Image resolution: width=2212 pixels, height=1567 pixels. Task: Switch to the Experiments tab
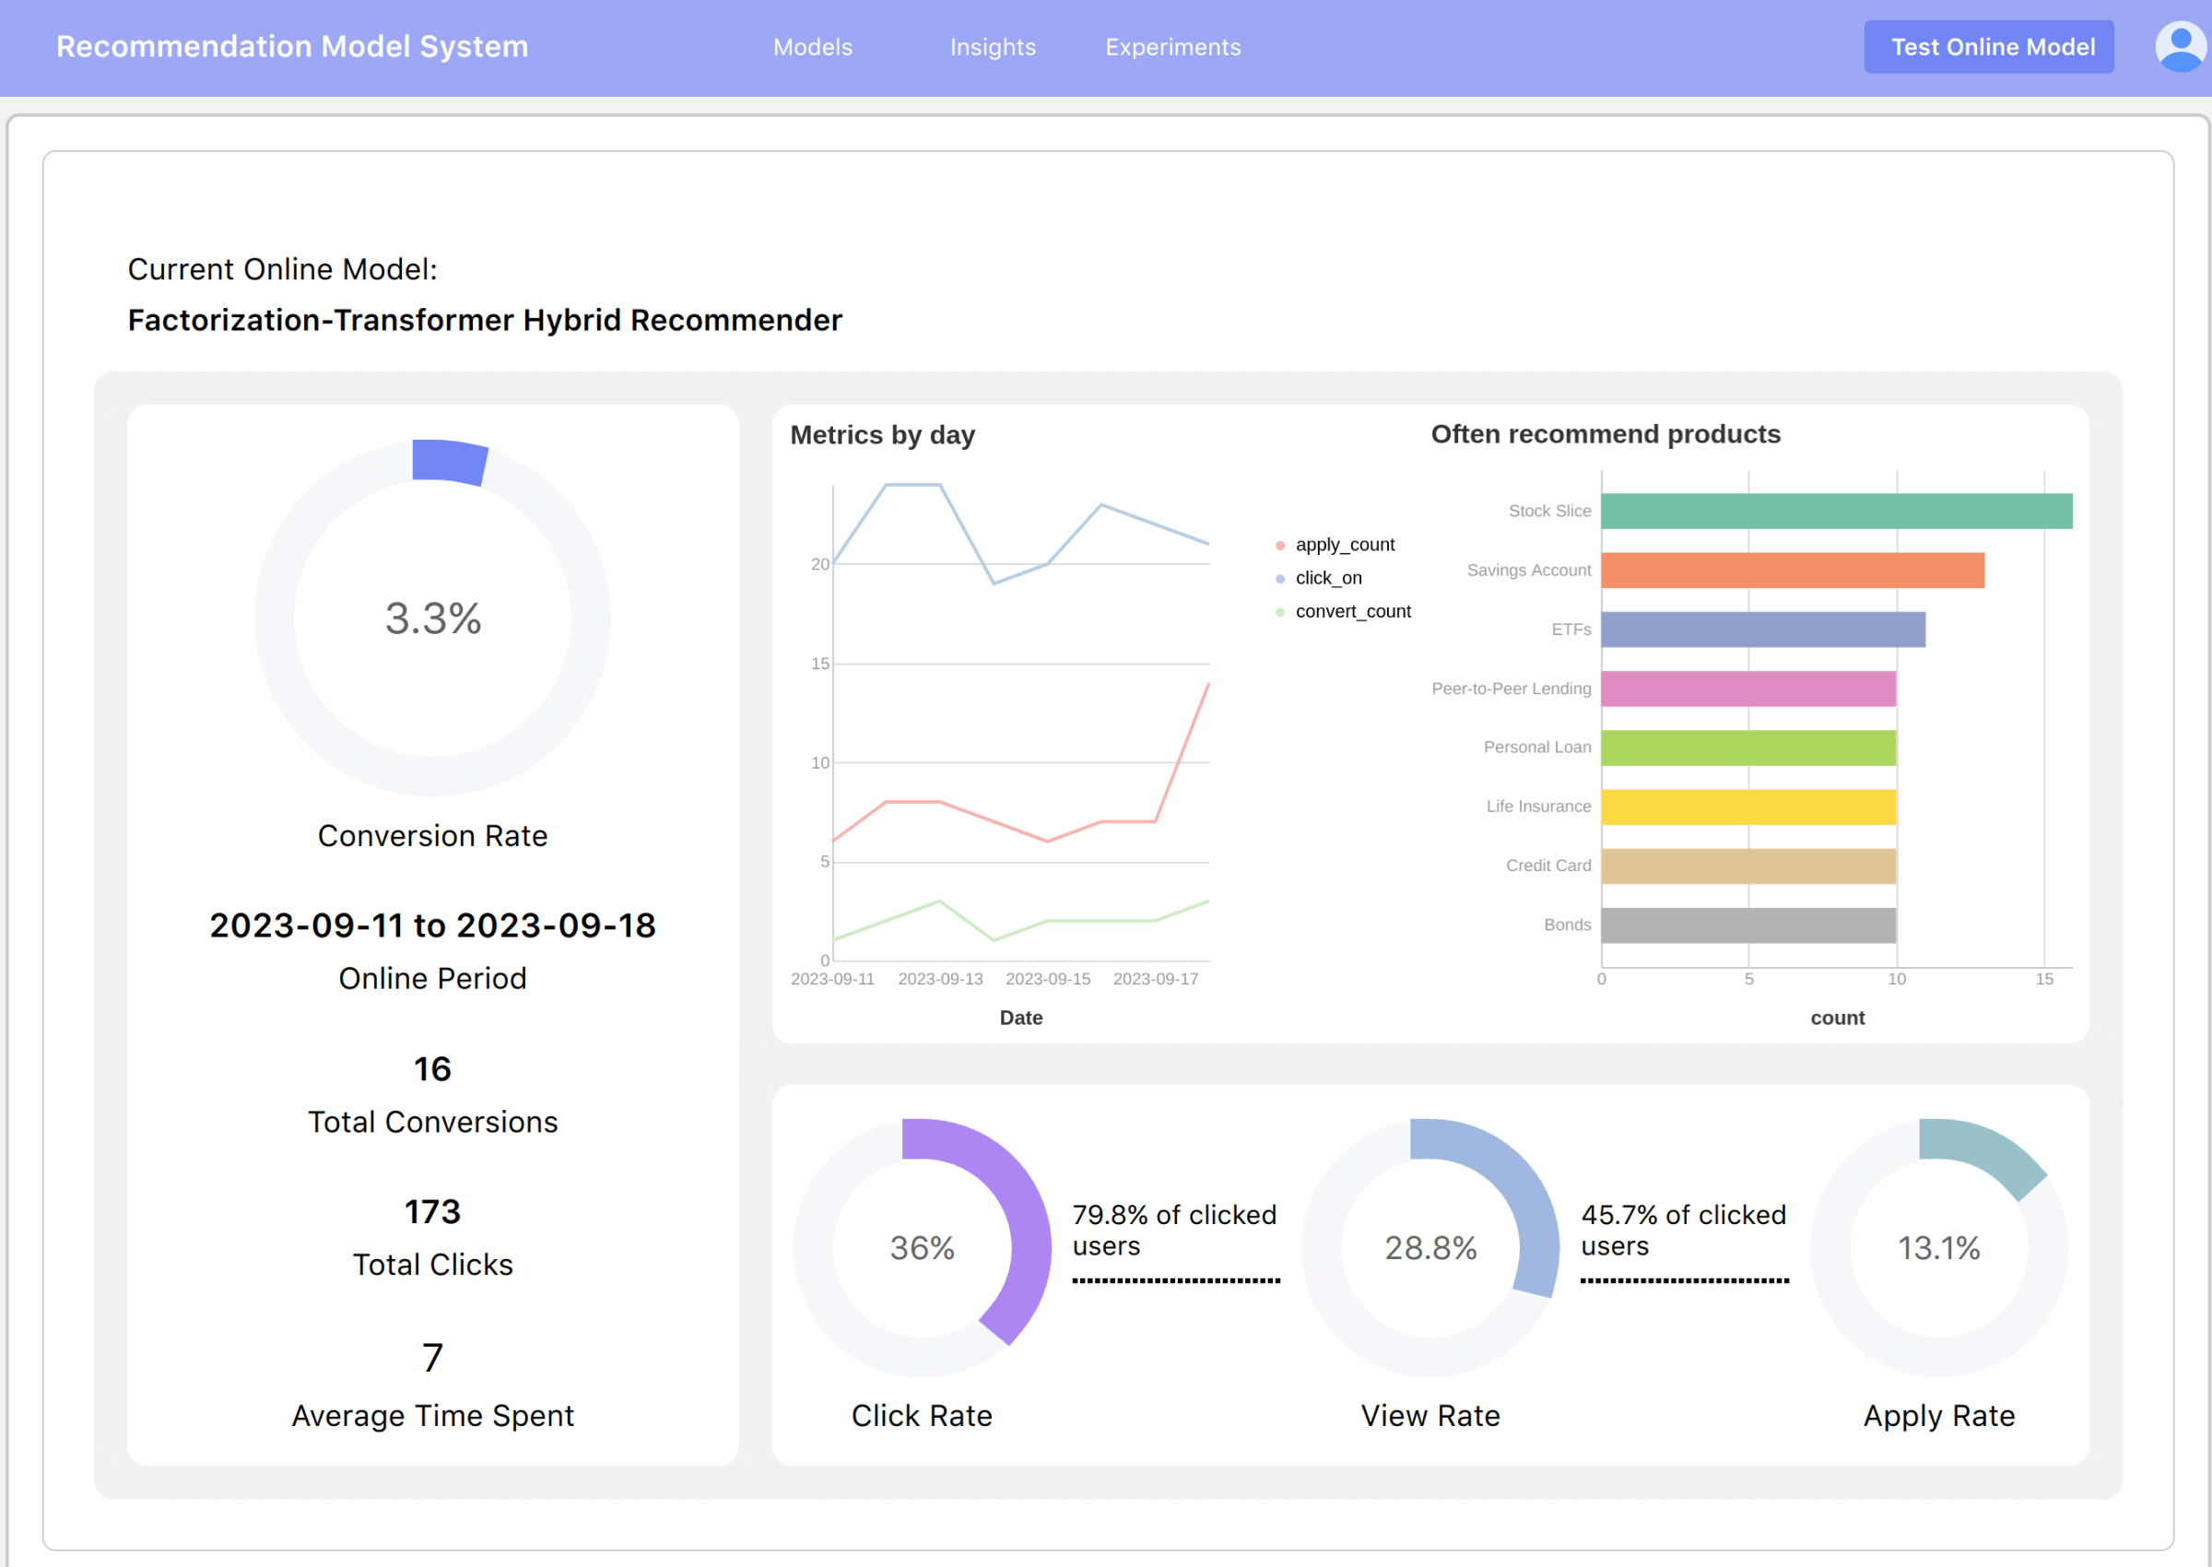pos(1173,46)
